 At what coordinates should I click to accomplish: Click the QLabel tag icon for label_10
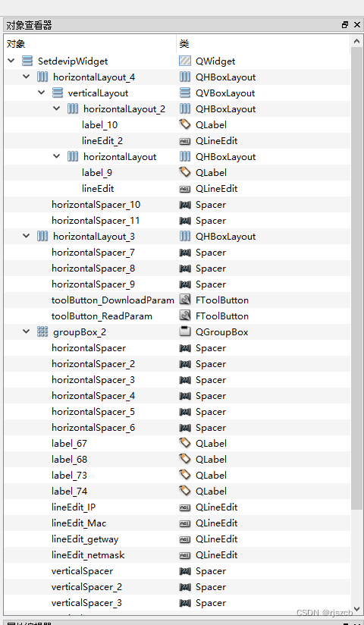184,124
